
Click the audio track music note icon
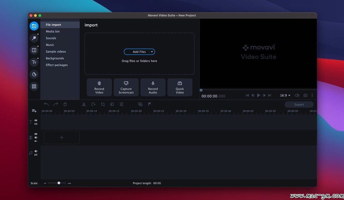(31, 153)
